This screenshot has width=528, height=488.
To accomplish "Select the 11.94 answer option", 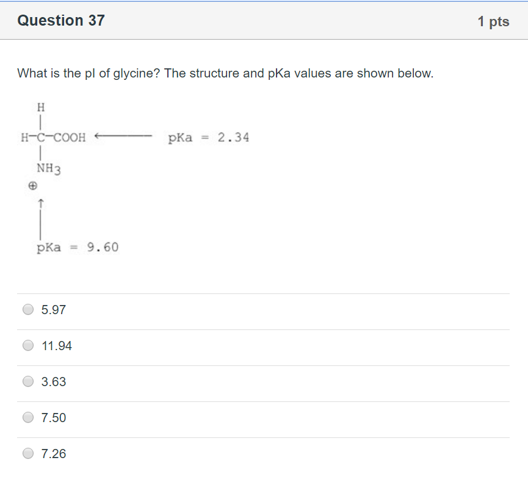I will [27, 345].
